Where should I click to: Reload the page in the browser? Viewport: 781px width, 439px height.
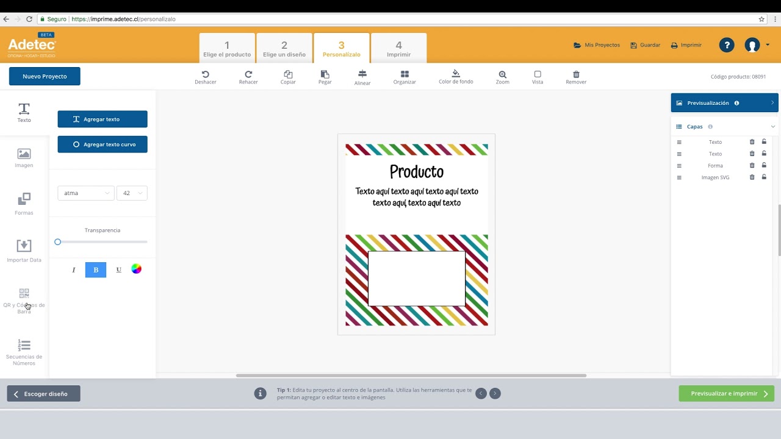pyautogui.click(x=28, y=19)
